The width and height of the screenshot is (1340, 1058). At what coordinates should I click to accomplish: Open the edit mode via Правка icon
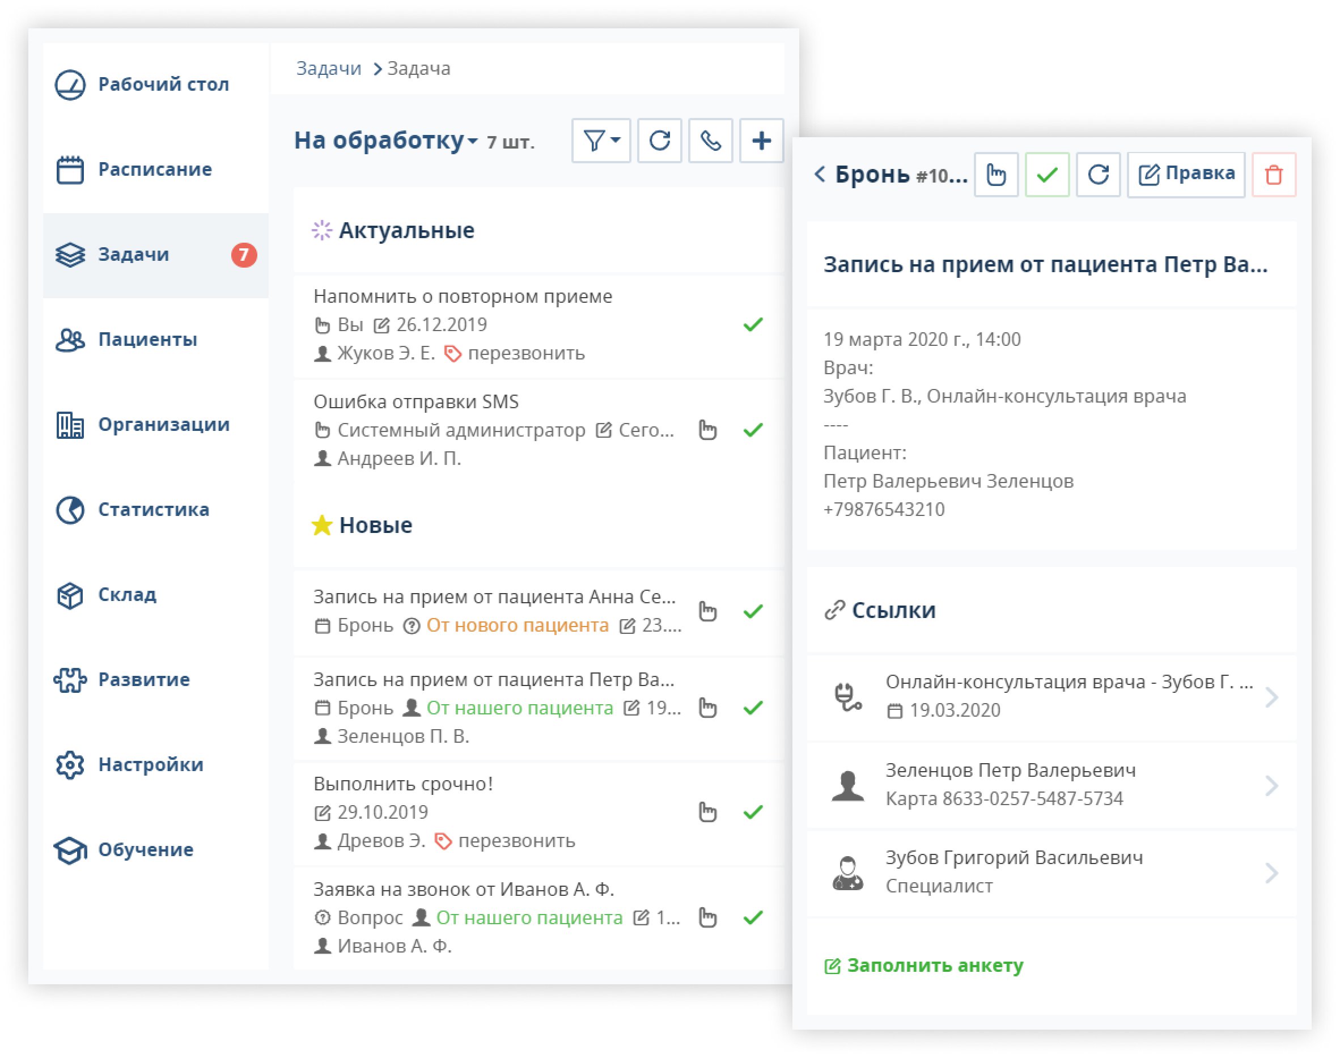(1185, 175)
